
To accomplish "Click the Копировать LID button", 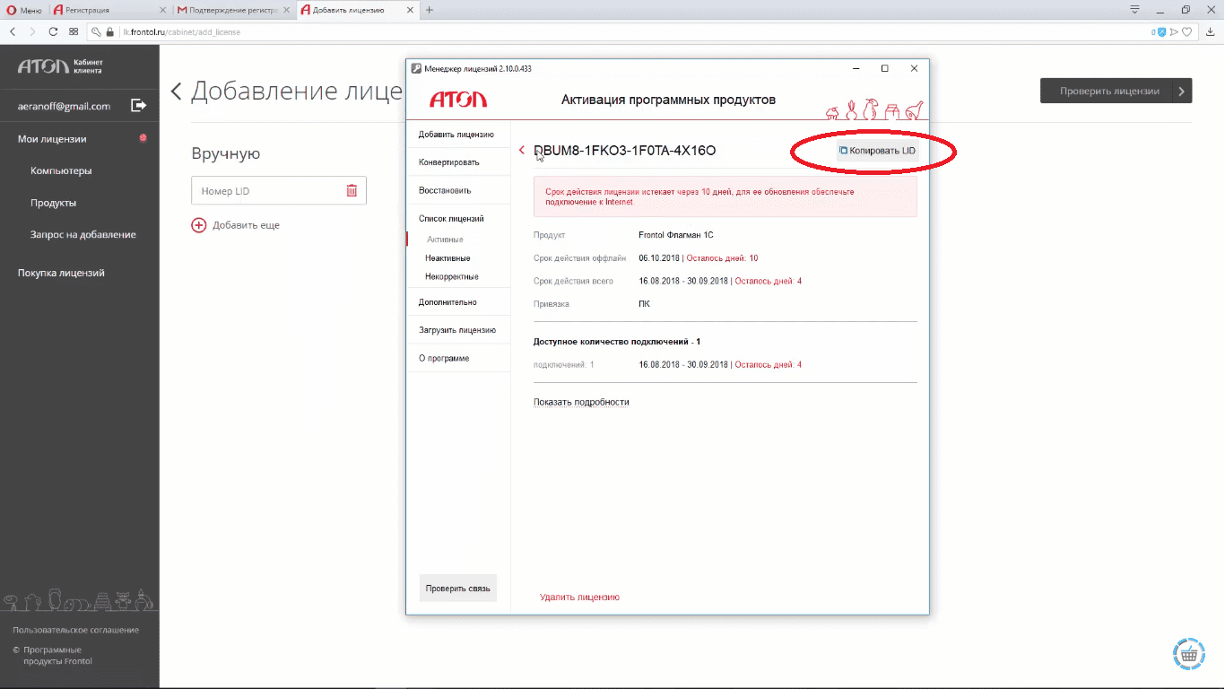I will click(877, 151).
